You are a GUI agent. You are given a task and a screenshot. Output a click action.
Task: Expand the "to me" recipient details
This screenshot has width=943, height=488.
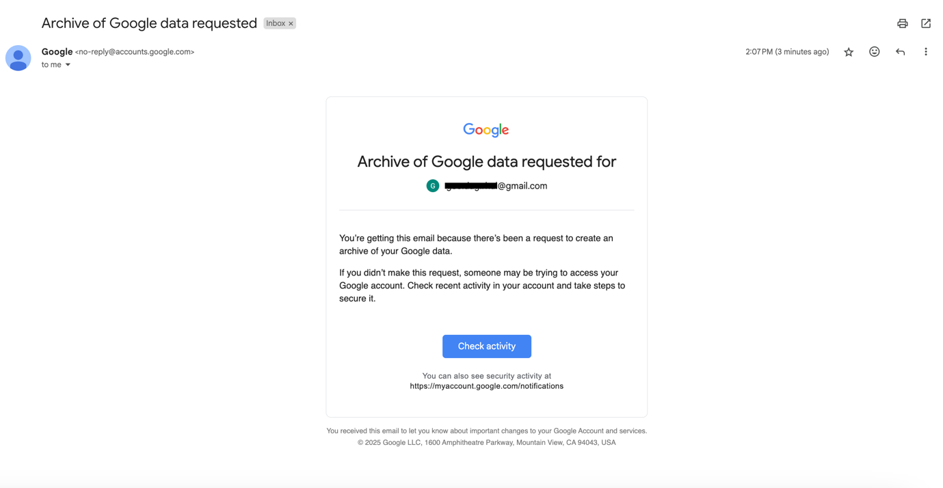pos(68,65)
